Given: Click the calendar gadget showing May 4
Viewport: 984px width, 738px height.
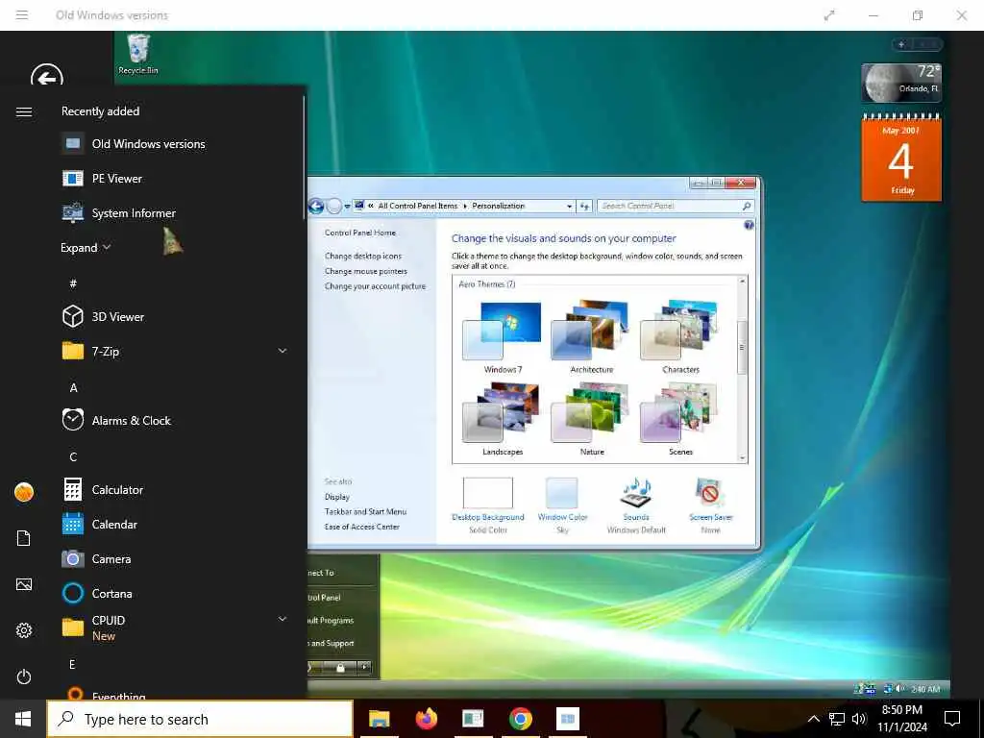Looking at the screenshot, I should pyautogui.click(x=901, y=159).
